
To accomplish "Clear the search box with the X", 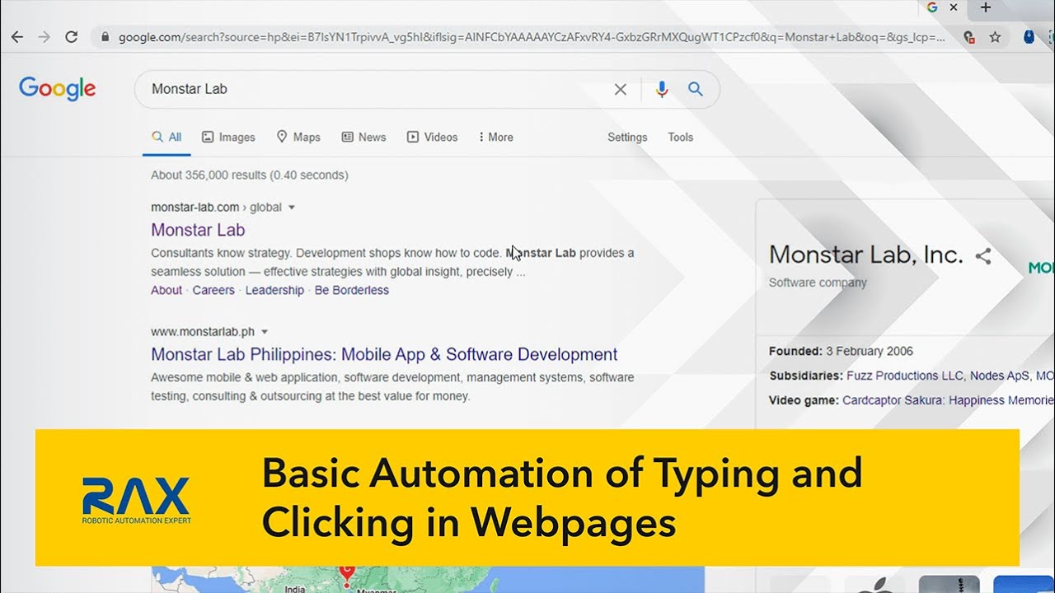I will 621,89.
